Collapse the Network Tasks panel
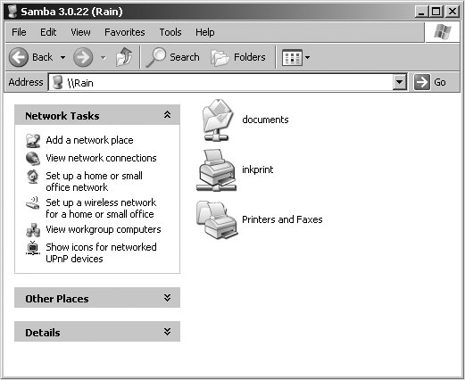Viewport: 465px width, 380px height. coord(167,115)
